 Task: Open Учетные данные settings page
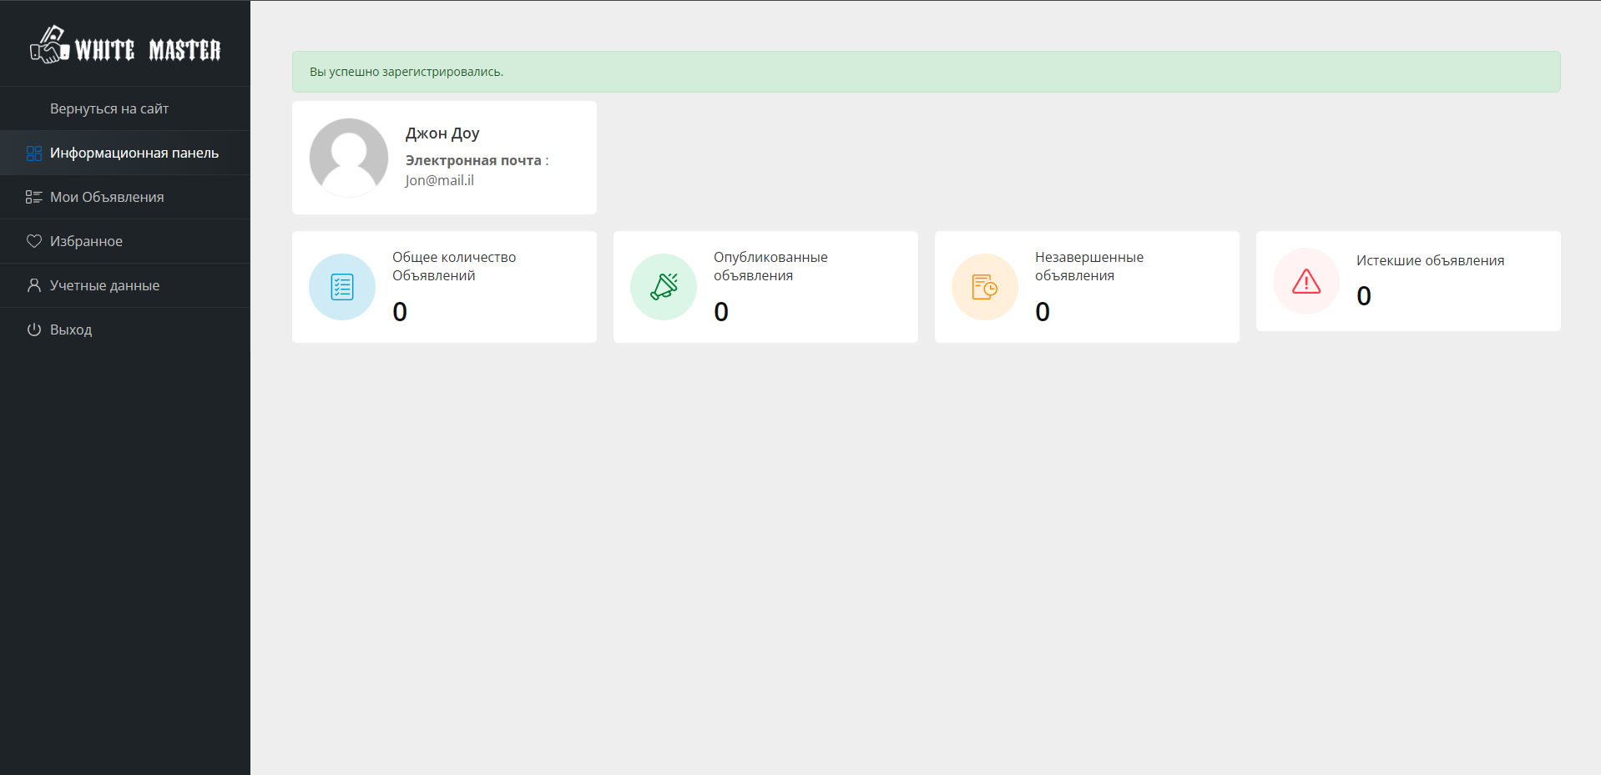tap(104, 286)
